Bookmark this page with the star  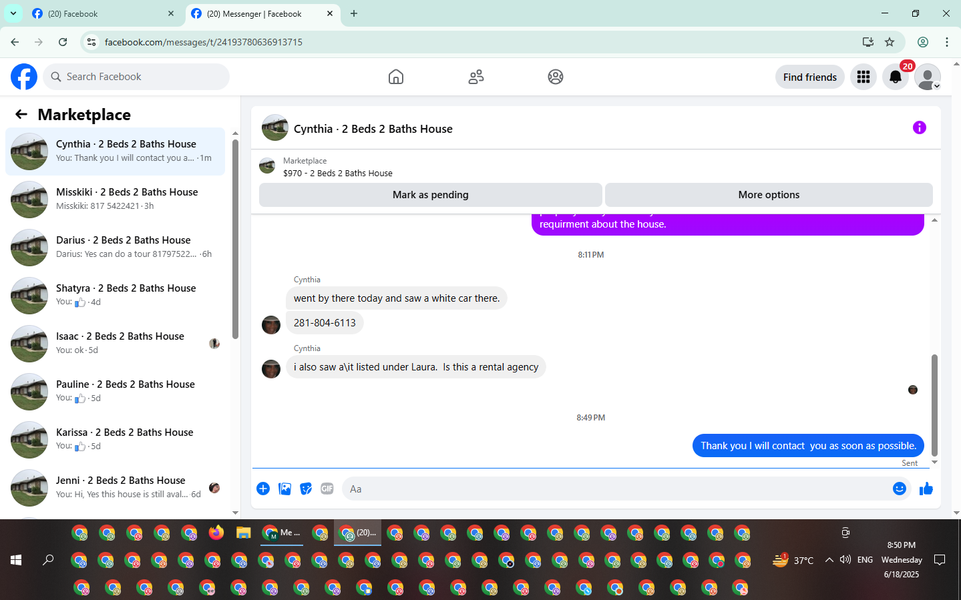point(890,42)
